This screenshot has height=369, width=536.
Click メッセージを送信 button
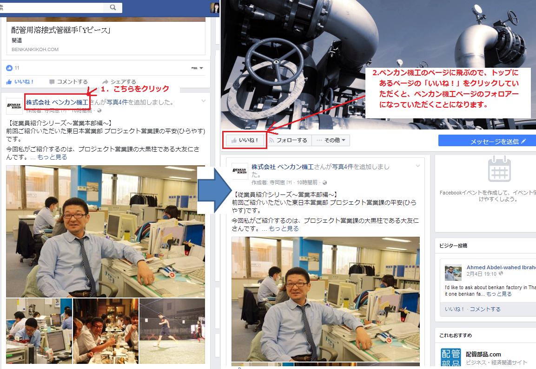[x=487, y=141]
